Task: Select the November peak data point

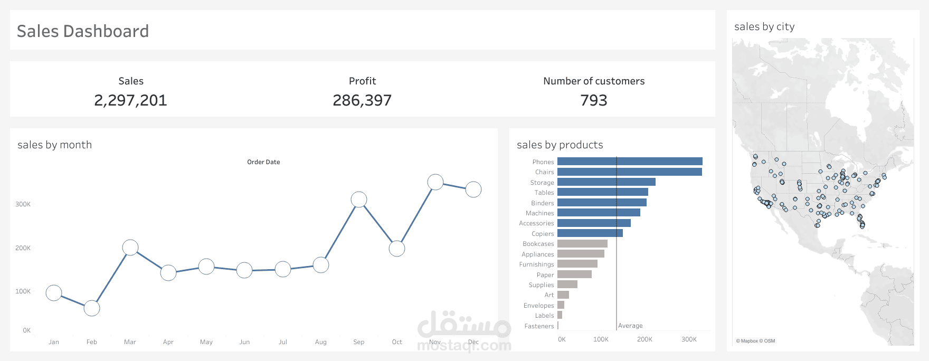Action: point(435,182)
